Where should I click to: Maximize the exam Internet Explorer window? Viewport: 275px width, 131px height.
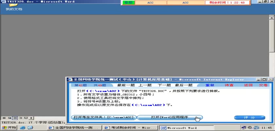point(265,80)
